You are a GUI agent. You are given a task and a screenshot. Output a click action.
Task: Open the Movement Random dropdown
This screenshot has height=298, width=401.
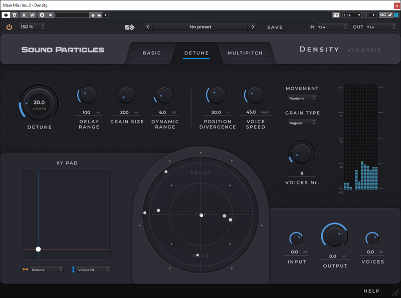pyautogui.click(x=302, y=98)
